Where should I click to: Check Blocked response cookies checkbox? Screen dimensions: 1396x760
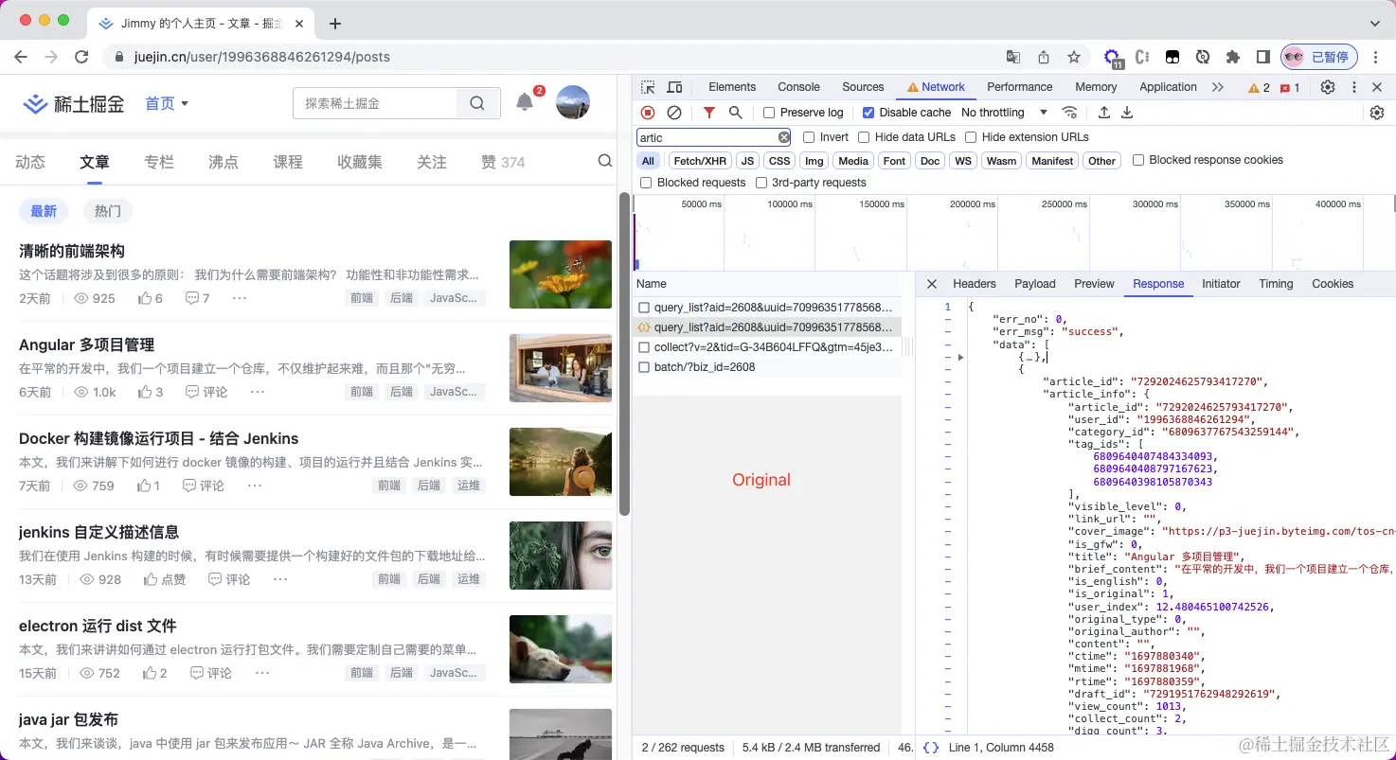(x=1138, y=160)
